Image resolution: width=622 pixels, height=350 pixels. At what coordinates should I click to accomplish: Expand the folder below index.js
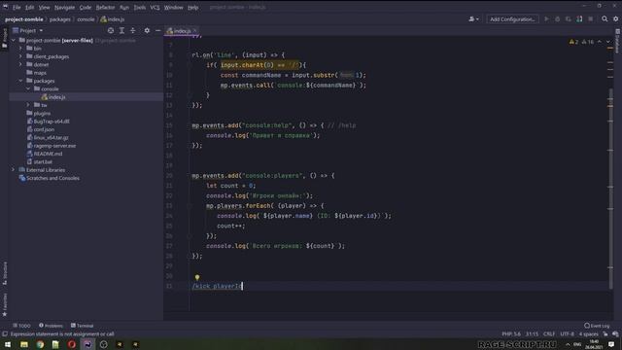[28, 105]
